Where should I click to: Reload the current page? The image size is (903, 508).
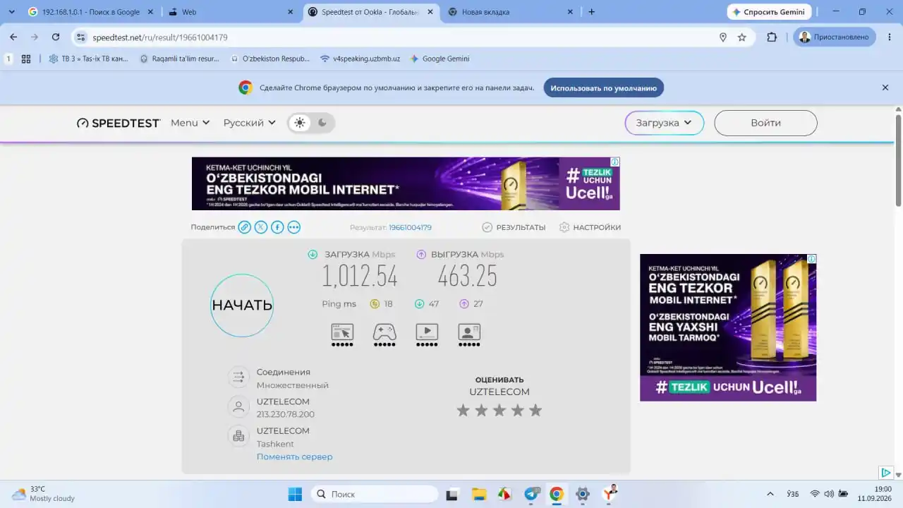click(x=56, y=37)
